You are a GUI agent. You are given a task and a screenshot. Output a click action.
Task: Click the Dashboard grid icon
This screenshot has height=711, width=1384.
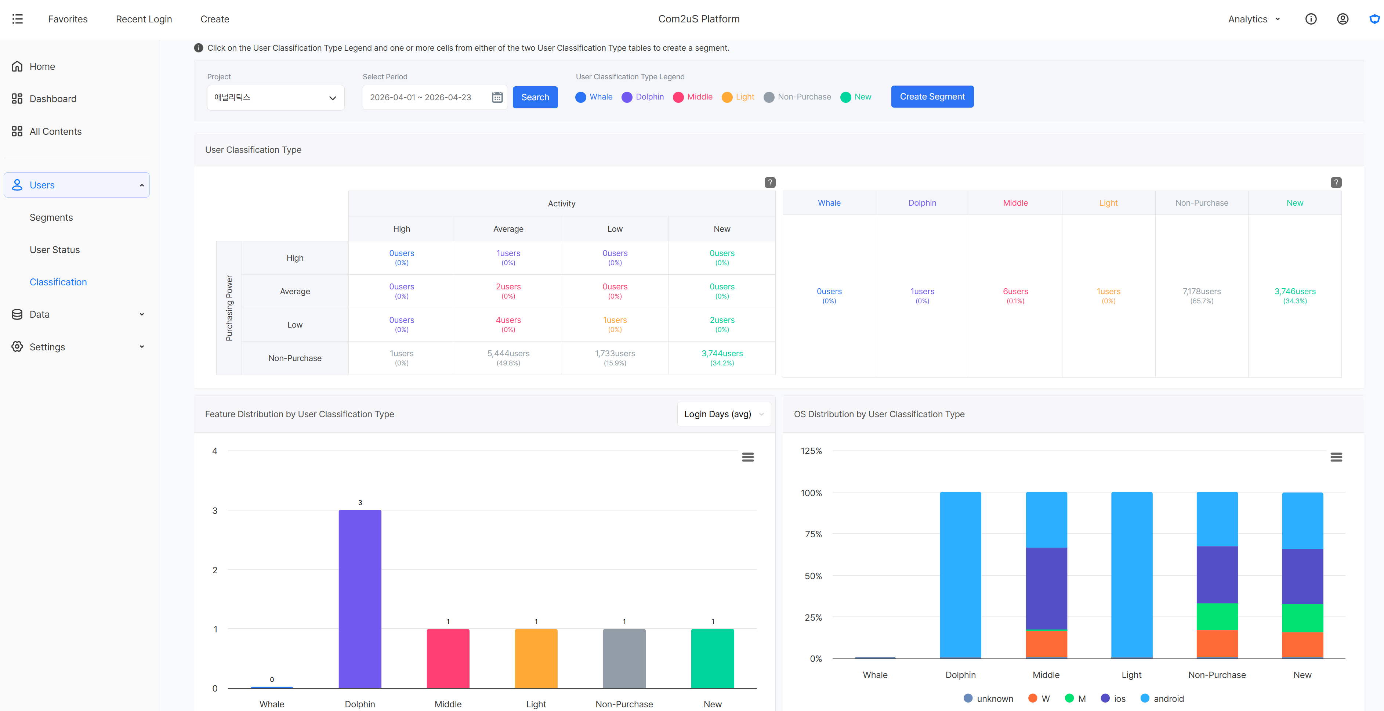pos(17,99)
